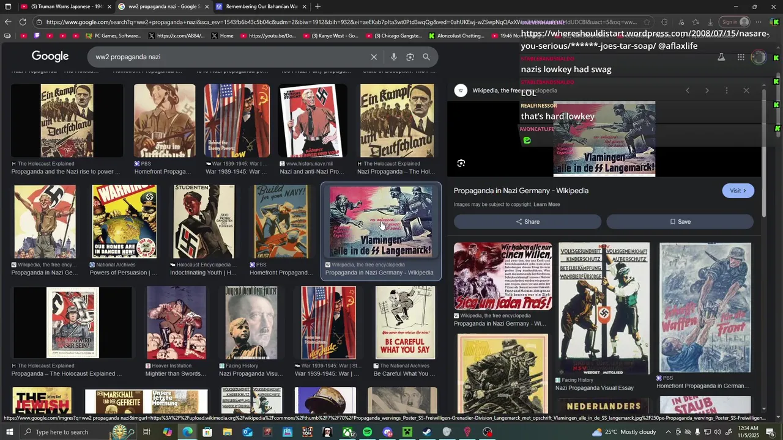Viewport: 783px width, 440px height.
Task: Open tab actions menu at far left of tab strip
Action: point(7,7)
